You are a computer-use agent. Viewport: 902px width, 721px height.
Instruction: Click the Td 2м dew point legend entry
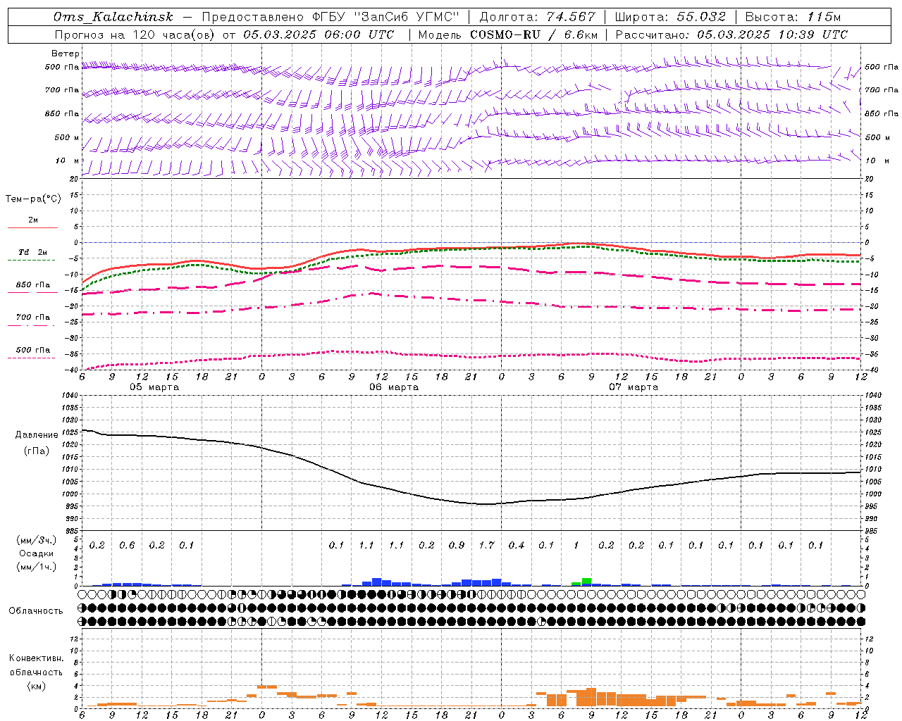point(33,252)
